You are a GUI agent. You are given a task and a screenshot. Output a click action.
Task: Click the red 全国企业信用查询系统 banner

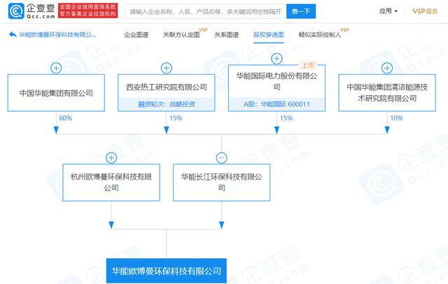click(x=87, y=11)
